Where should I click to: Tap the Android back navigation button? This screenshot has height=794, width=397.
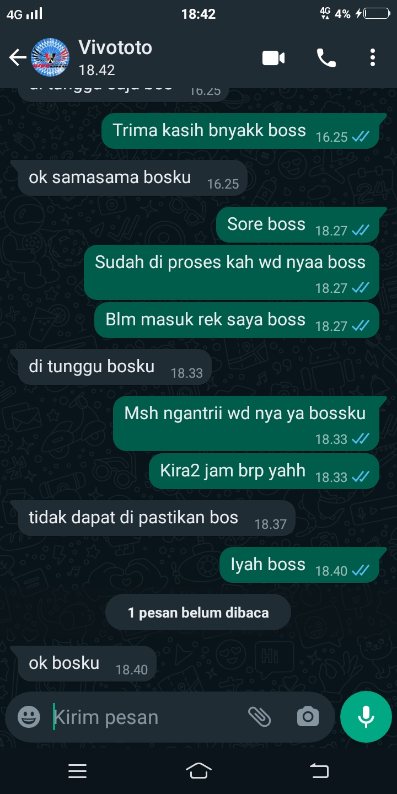tap(319, 771)
